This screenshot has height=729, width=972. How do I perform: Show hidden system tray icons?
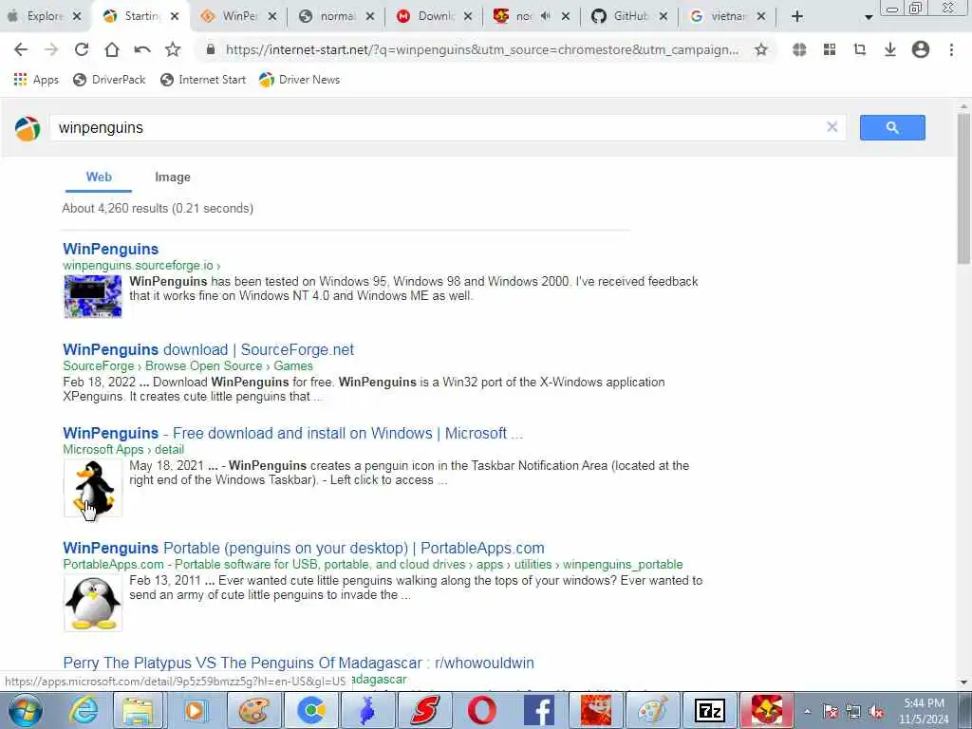[x=807, y=711]
